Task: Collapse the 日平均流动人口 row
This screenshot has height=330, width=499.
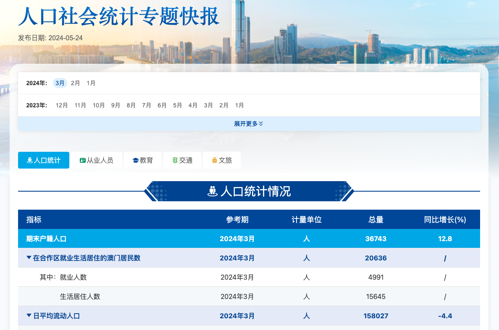Action: pos(29,316)
